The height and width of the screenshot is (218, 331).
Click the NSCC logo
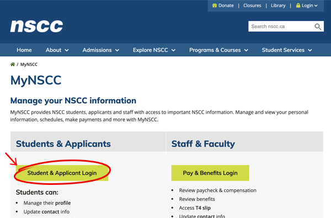[x=36, y=26]
